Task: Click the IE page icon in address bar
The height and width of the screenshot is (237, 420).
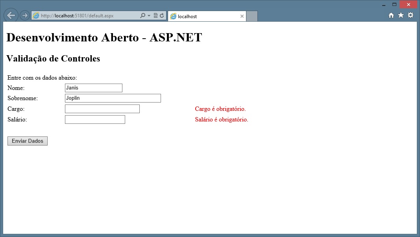Action: (x=36, y=16)
